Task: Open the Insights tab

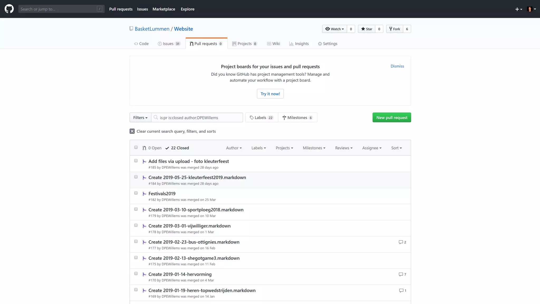Action: click(299, 44)
